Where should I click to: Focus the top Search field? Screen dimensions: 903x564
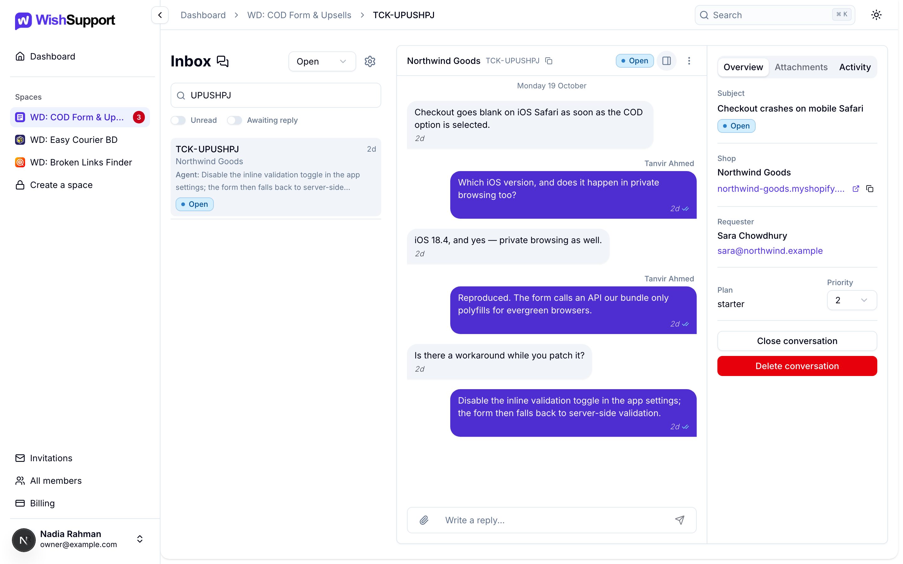tap(775, 15)
